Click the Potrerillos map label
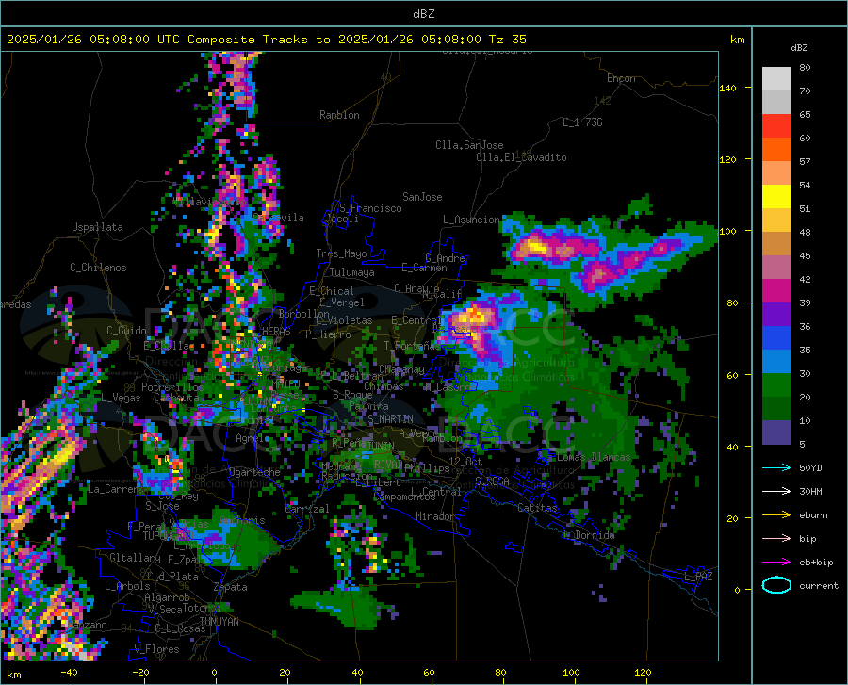The image size is (848, 685). [x=172, y=387]
